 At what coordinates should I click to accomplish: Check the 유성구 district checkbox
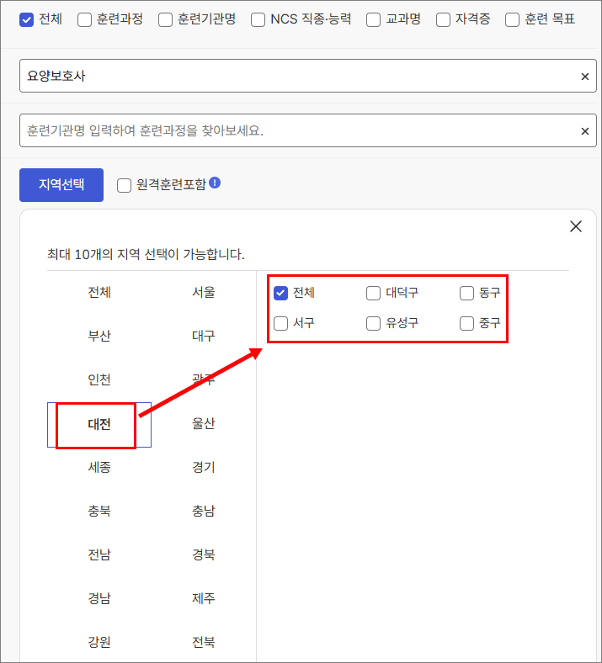click(x=374, y=323)
